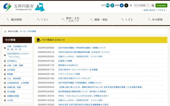Open sidebar link 市の組織
This screenshot has width=170, height=106.
pyautogui.click(x=11, y=92)
